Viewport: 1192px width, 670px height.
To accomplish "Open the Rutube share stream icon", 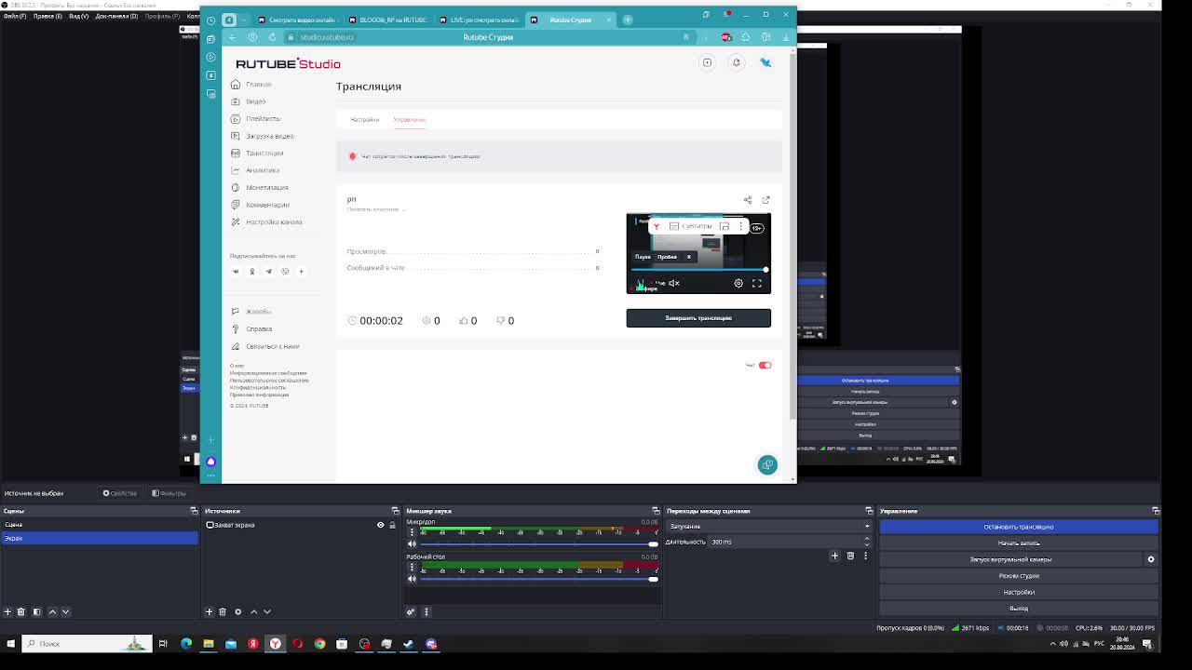I will click(748, 200).
